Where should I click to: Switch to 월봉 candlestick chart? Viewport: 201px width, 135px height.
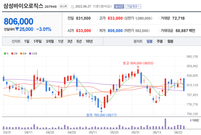click(170, 41)
